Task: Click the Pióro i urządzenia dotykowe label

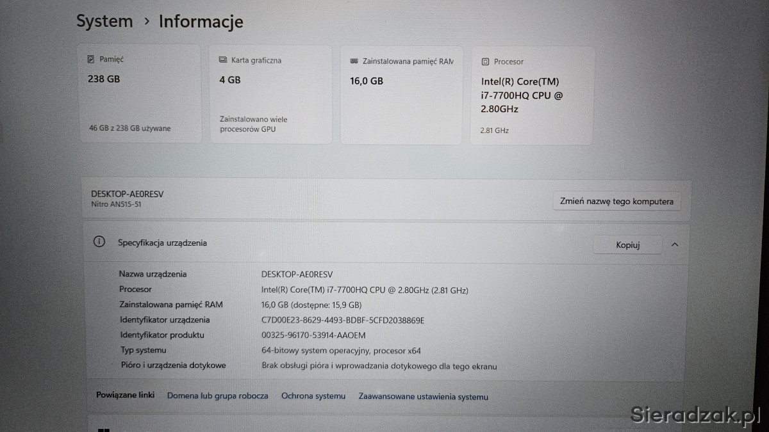Action: pyautogui.click(x=173, y=365)
